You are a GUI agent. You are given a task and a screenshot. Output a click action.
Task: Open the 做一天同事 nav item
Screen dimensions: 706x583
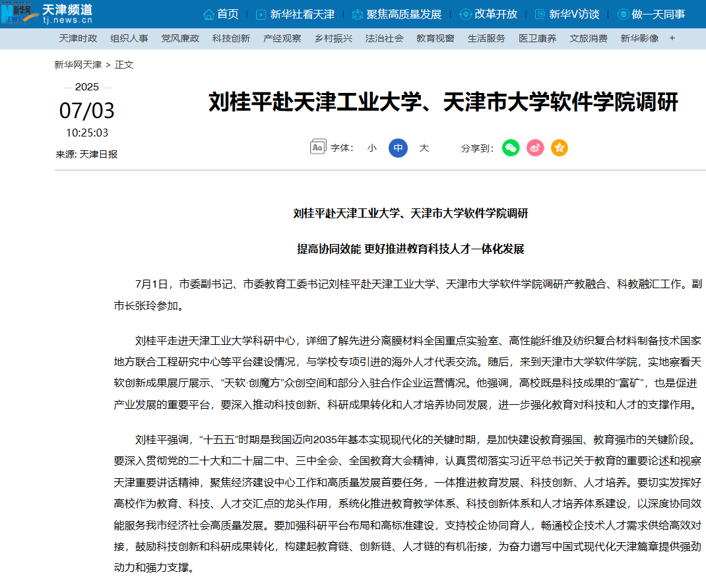pyautogui.click(x=658, y=15)
